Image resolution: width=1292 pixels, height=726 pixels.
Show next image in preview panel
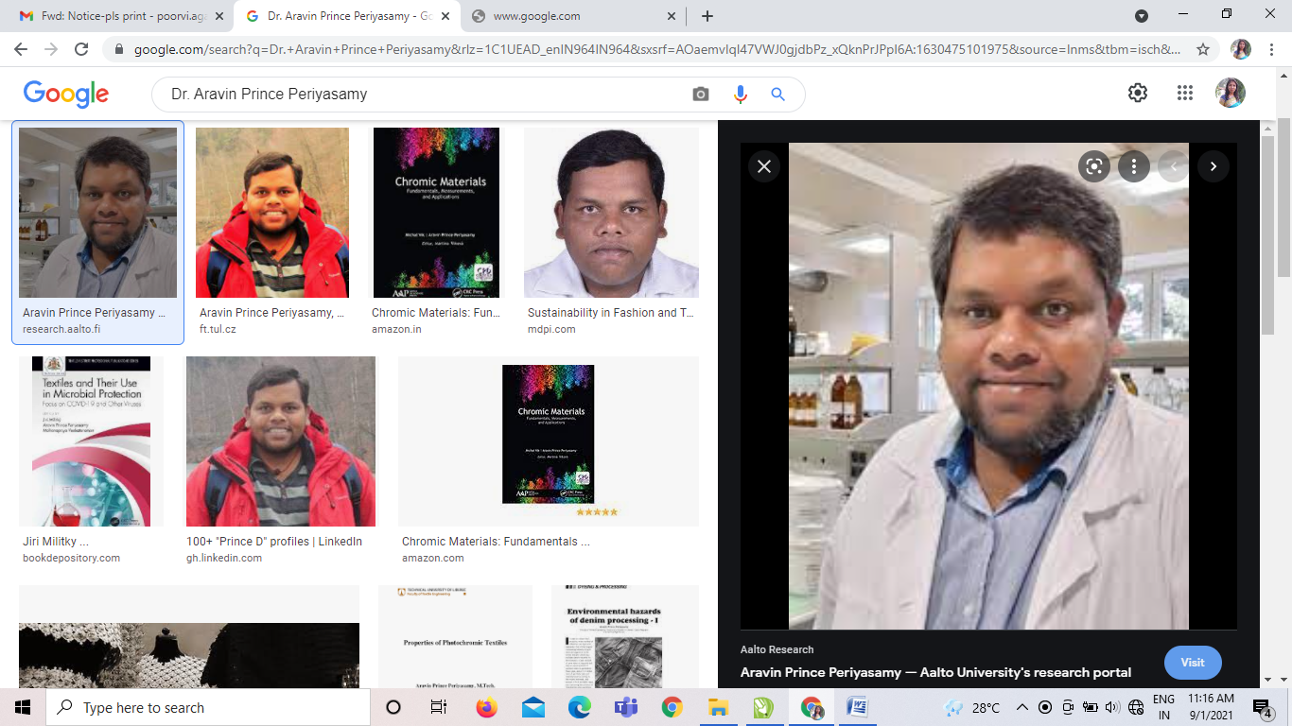pyautogui.click(x=1213, y=166)
